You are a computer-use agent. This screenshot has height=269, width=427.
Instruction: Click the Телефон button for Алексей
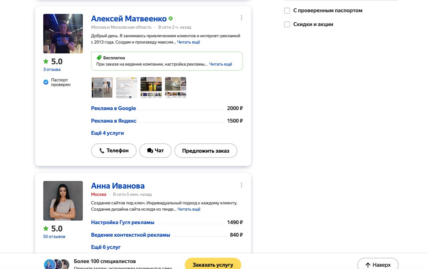click(114, 151)
